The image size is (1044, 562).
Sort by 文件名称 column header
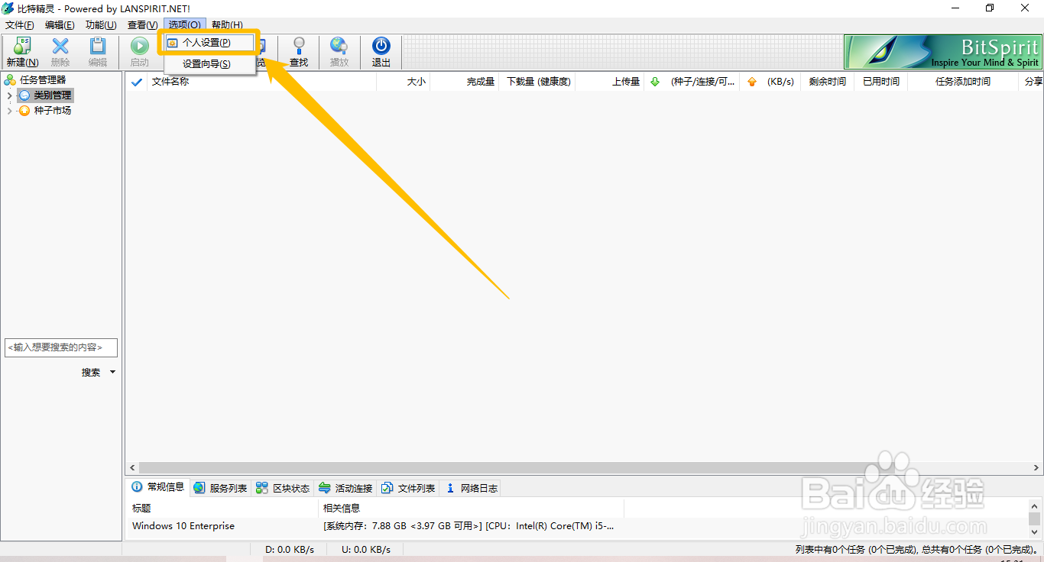pyautogui.click(x=261, y=82)
